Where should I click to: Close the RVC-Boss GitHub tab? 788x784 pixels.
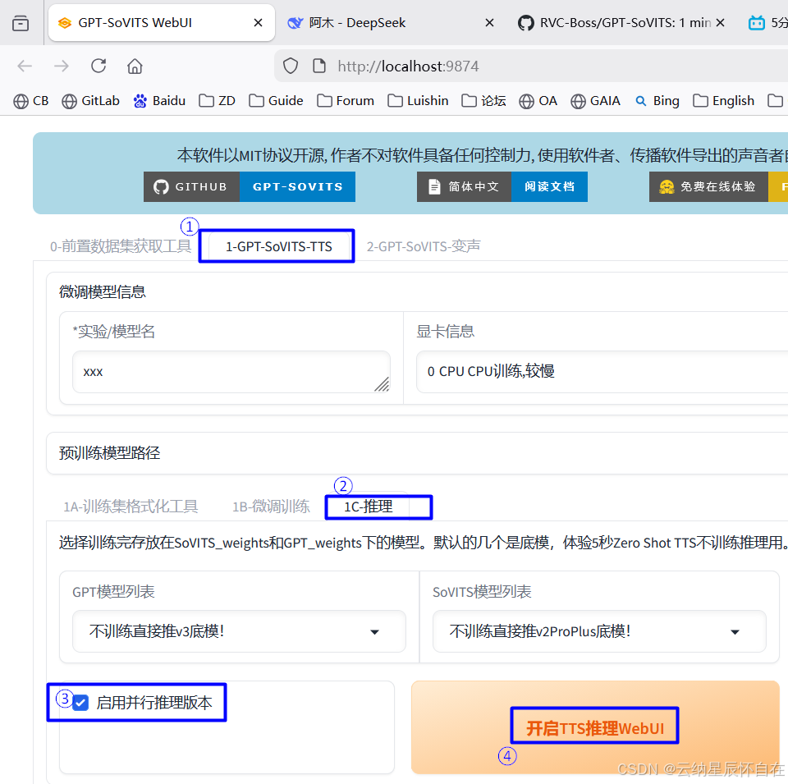pyautogui.click(x=720, y=23)
